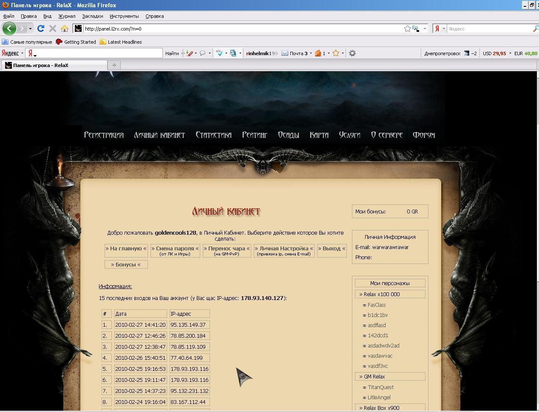This screenshot has height=412, width=539.
Task: Open Статистика in site navigation
Action: [x=213, y=135]
